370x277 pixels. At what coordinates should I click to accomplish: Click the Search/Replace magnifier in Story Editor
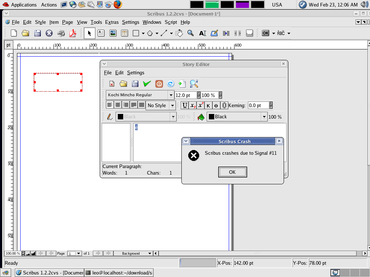click(x=194, y=84)
